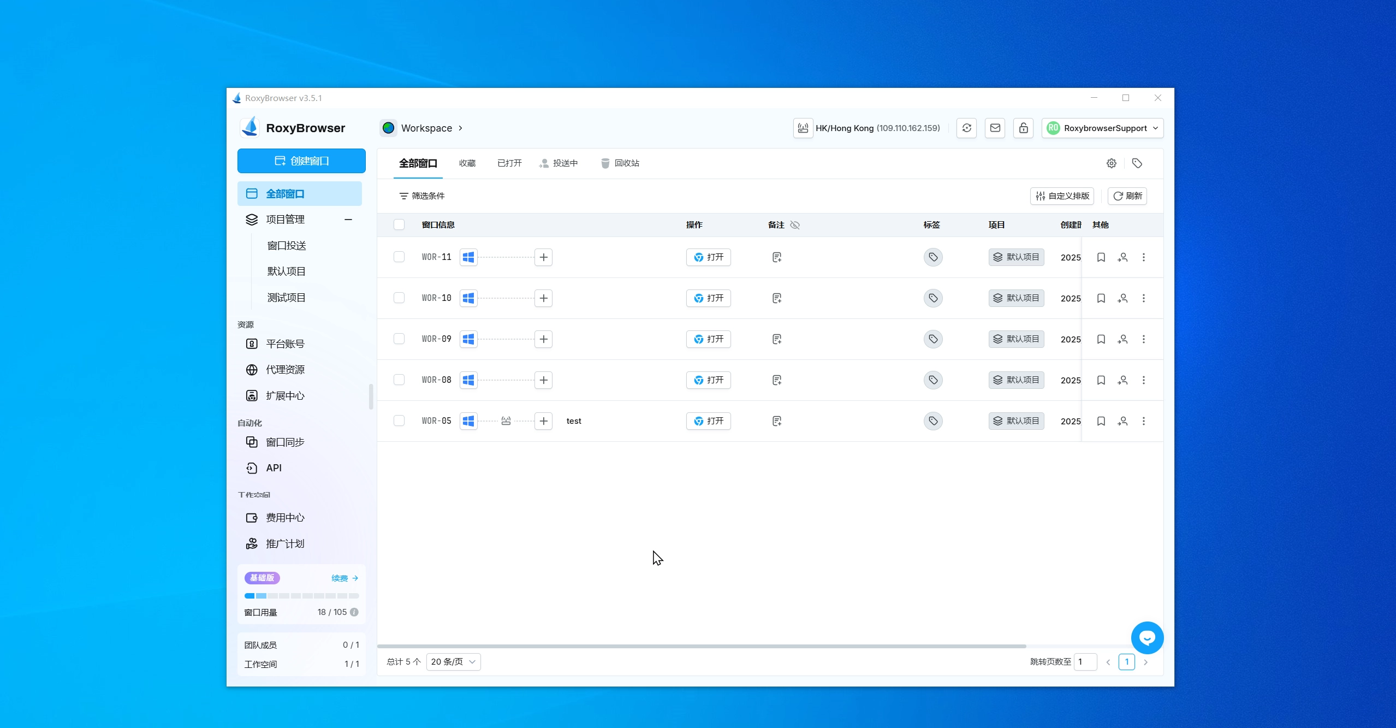Image resolution: width=1396 pixels, height=728 pixels.
Task: Click the bookmark icon for WOR-11
Action: pos(1101,257)
